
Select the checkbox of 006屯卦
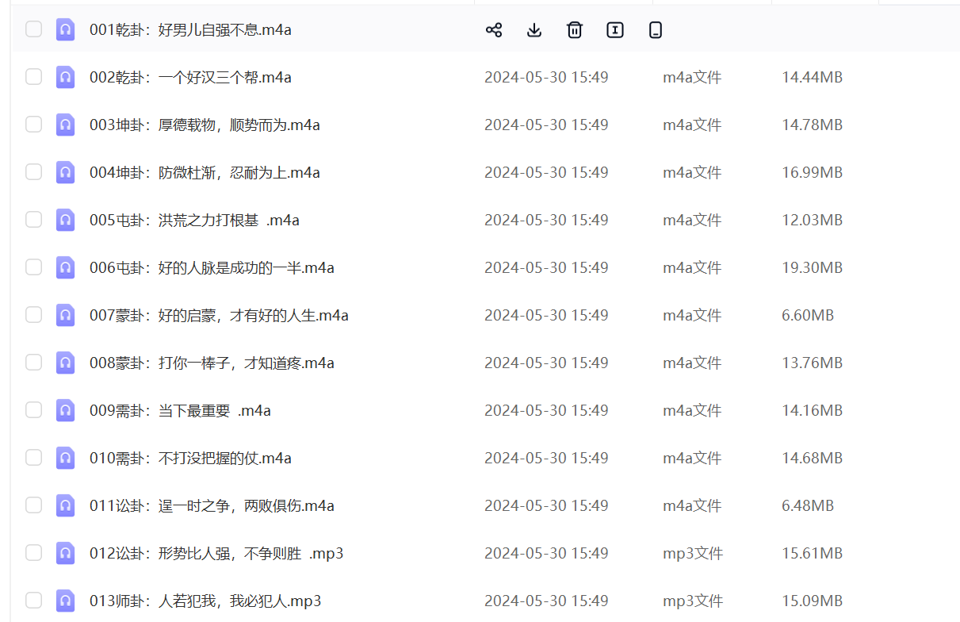[33, 267]
